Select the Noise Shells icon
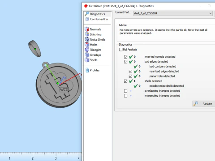215x161 pixels. coord(87,39)
